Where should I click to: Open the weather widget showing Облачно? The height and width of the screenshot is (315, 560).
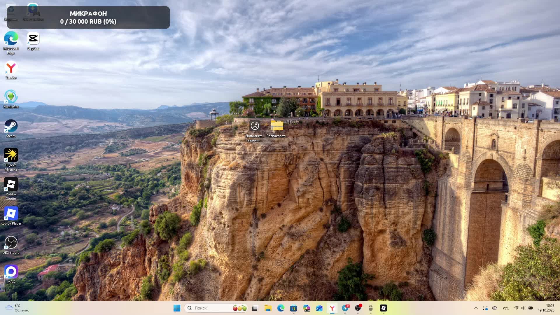(x=17, y=308)
